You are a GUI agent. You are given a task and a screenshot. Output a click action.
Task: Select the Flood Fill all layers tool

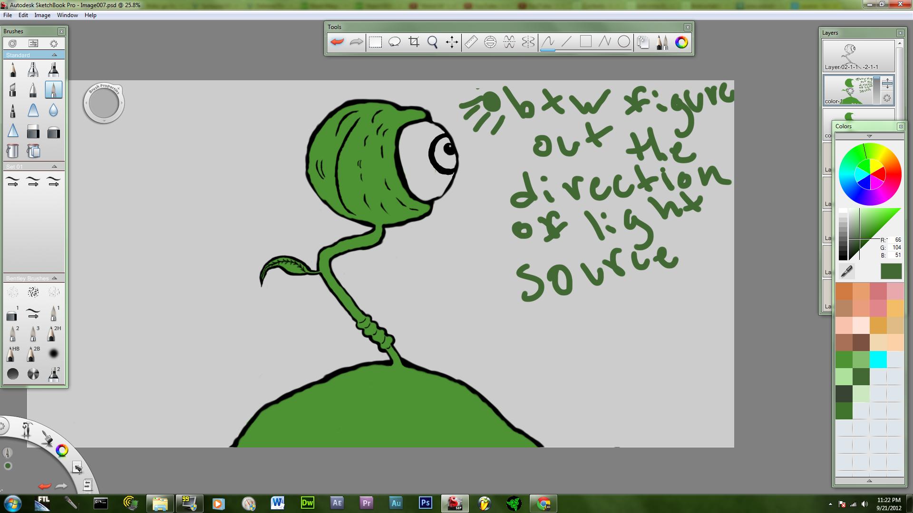click(x=33, y=151)
